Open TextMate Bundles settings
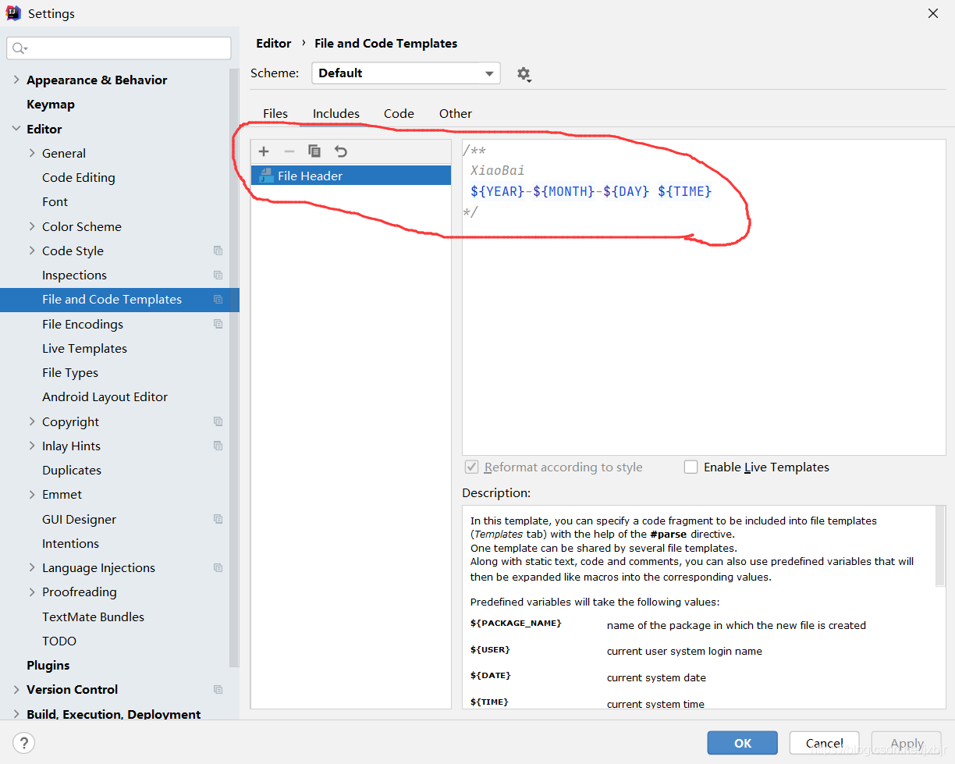This screenshot has width=955, height=764. 94,617
